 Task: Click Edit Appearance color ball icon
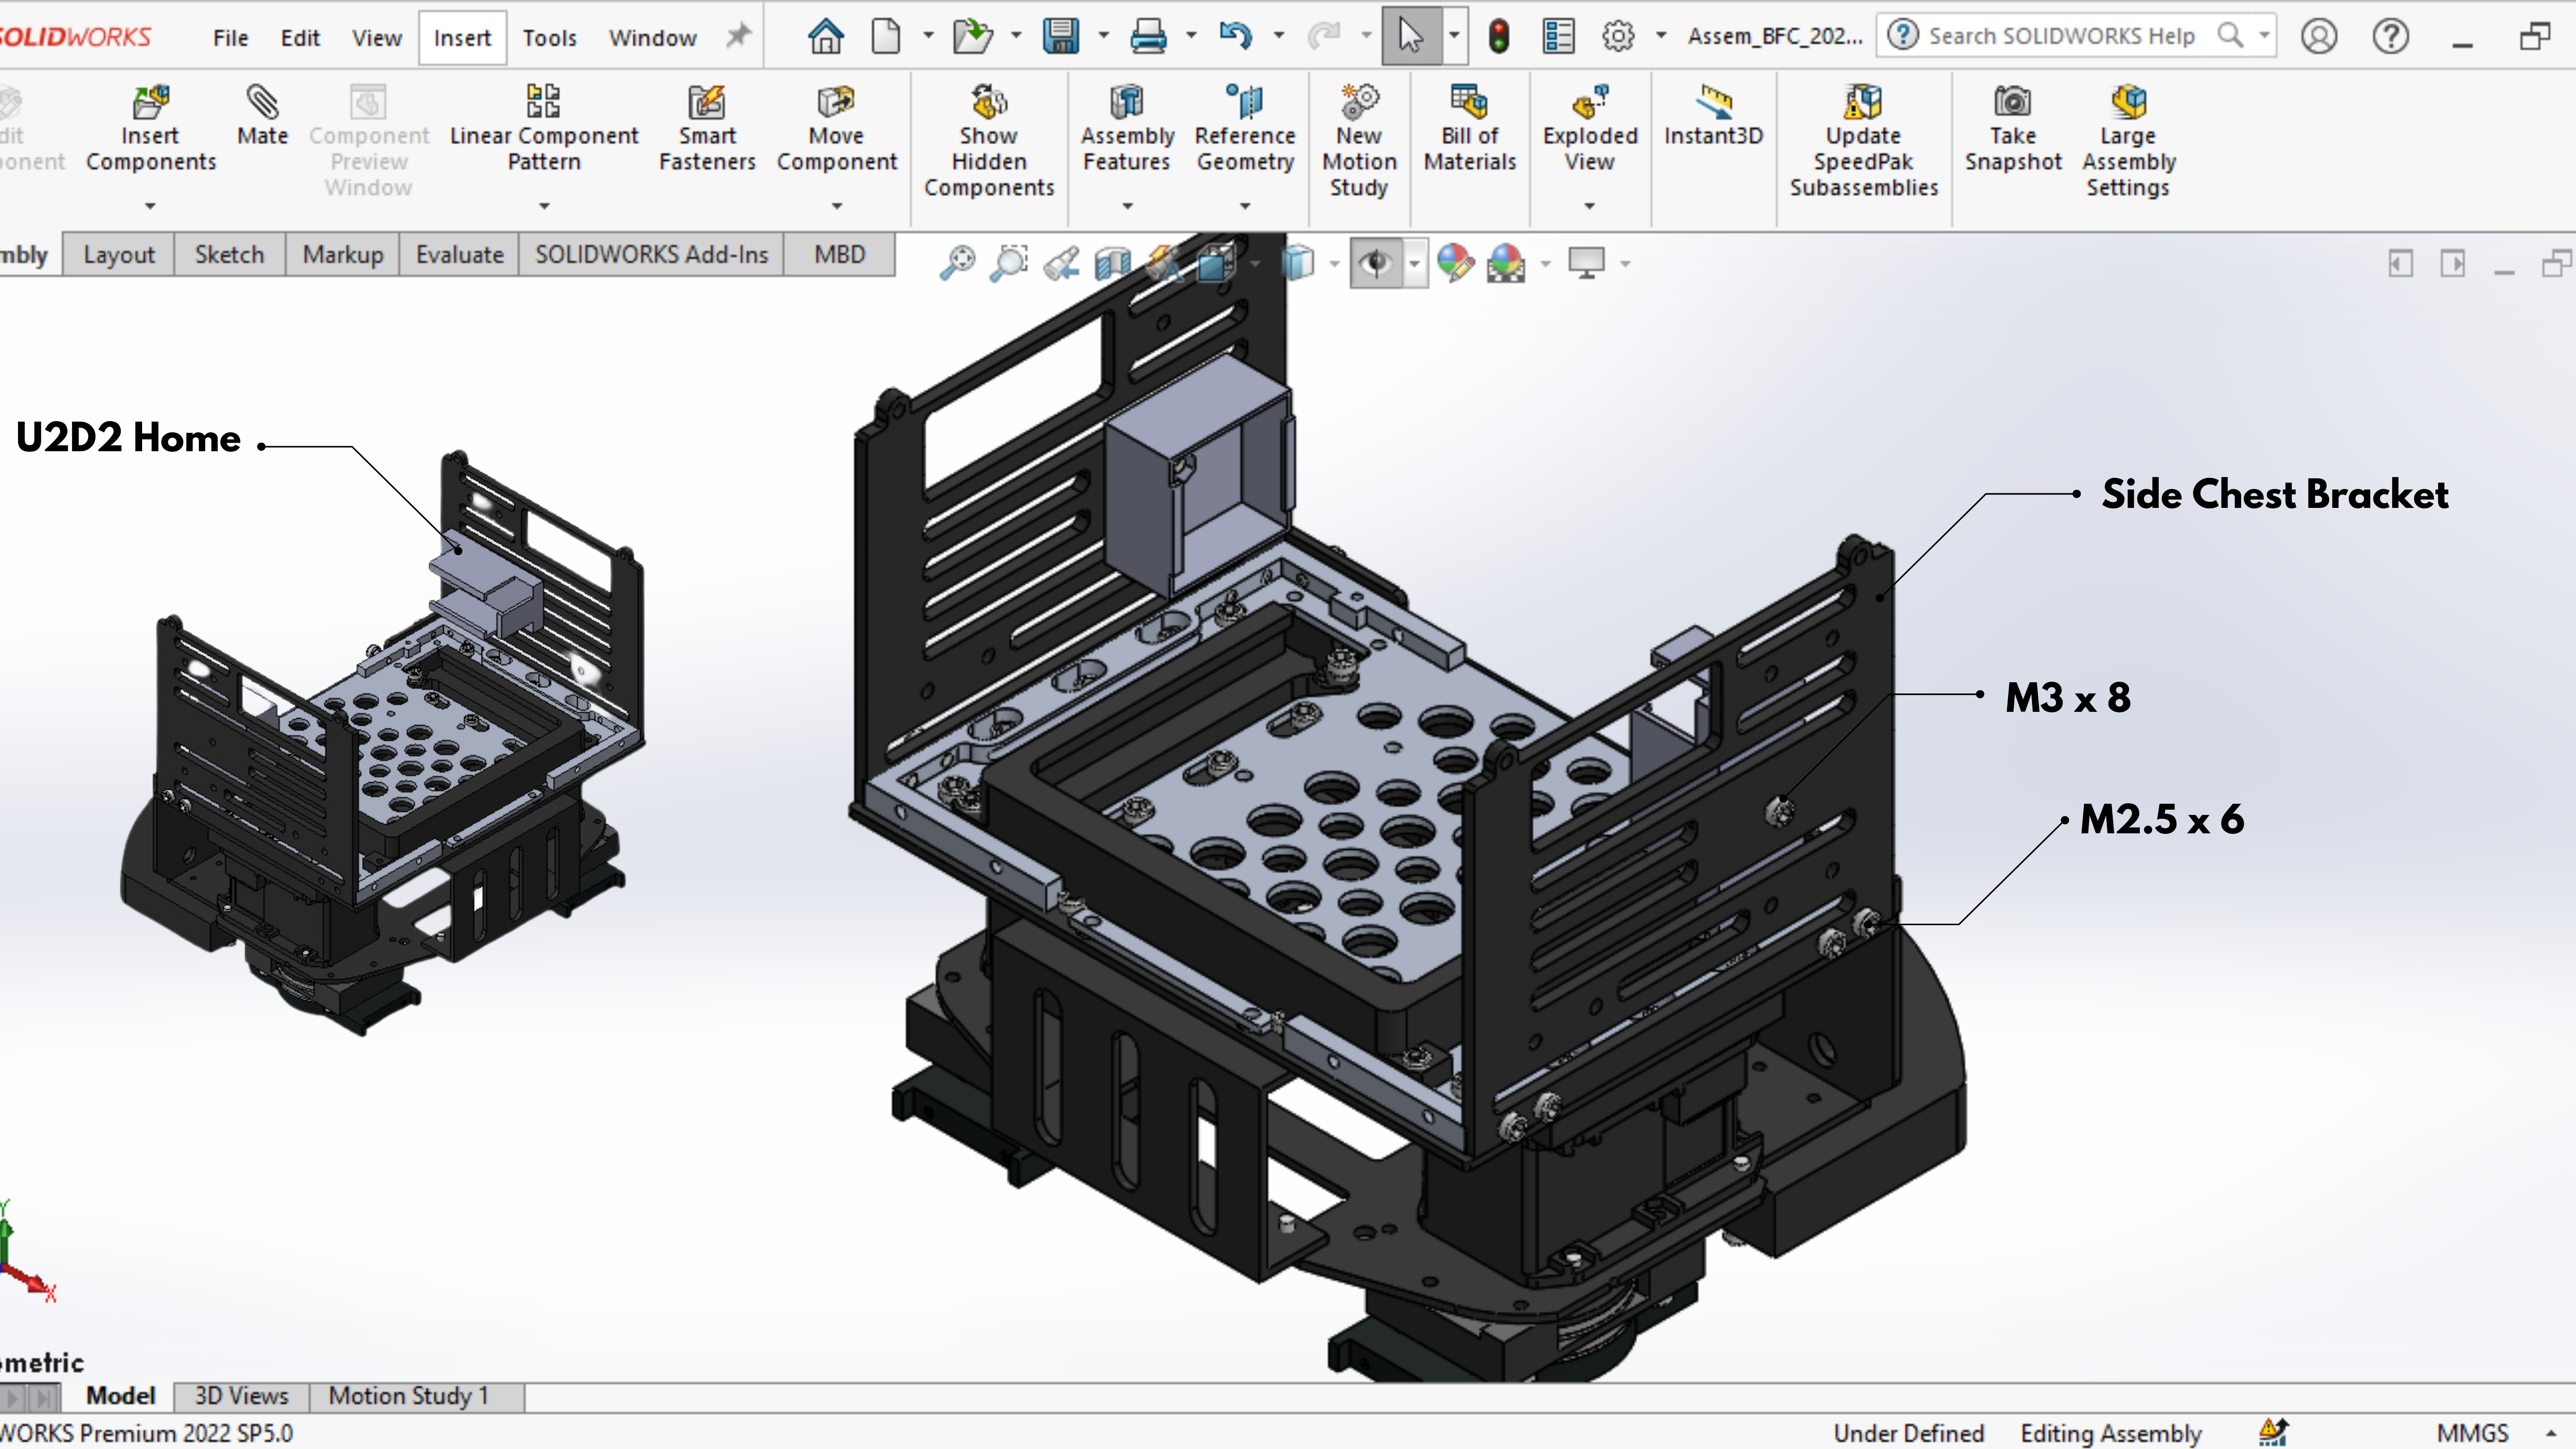click(x=1455, y=263)
